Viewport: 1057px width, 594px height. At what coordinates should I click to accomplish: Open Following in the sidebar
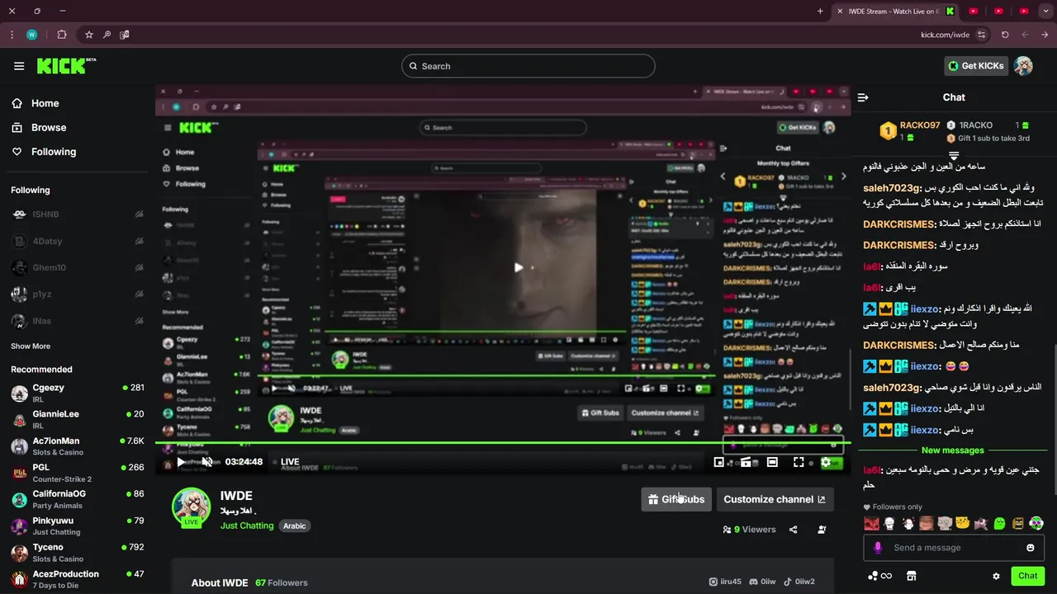(44, 152)
